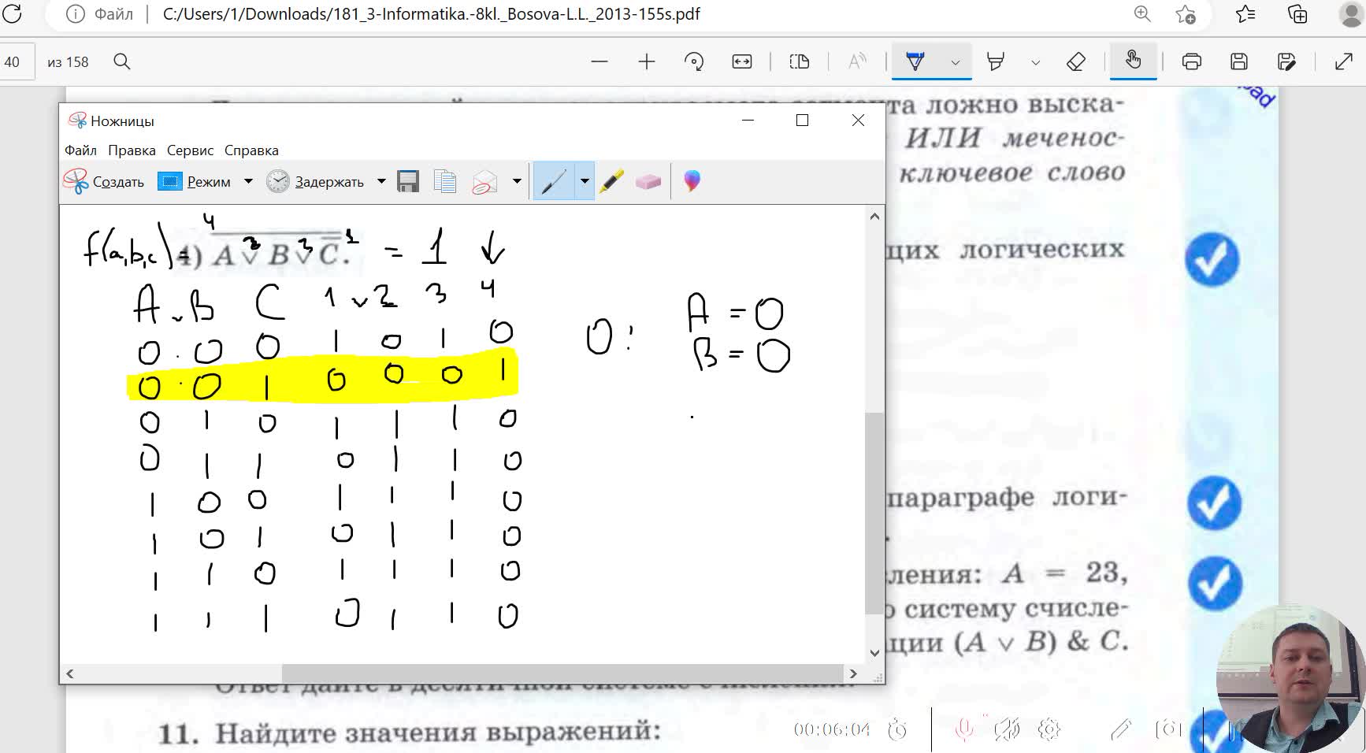Expand the send snip options arrow
The width and height of the screenshot is (1366, 753).
tap(517, 181)
